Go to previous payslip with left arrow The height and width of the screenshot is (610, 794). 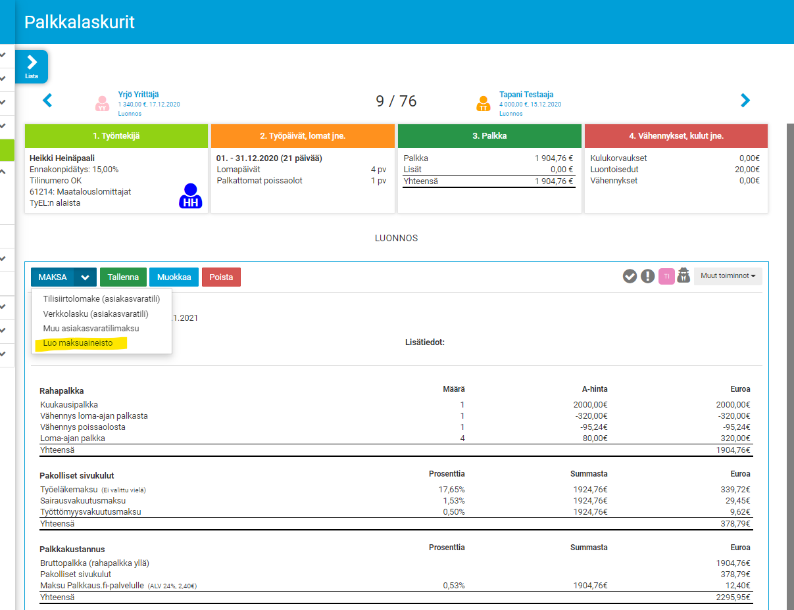(x=47, y=101)
